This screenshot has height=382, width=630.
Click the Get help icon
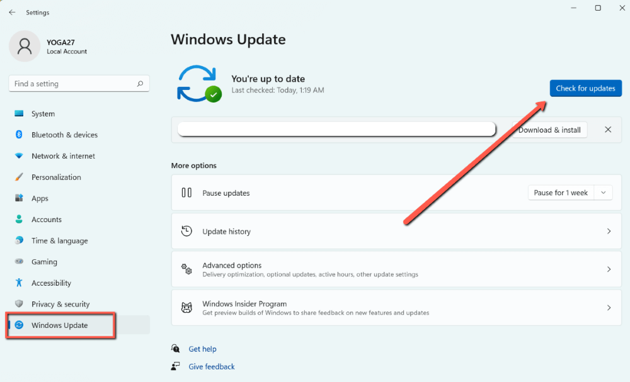coord(176,349)
